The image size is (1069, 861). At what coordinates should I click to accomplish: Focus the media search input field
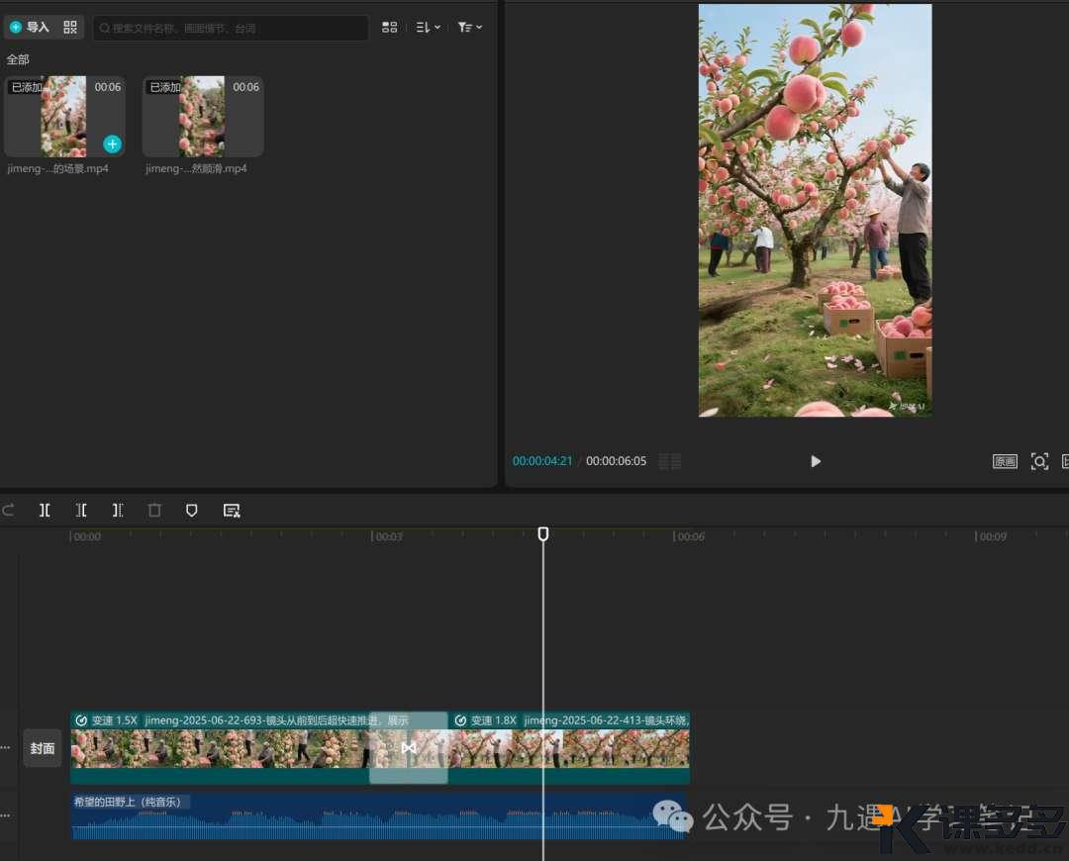point(231,28)
